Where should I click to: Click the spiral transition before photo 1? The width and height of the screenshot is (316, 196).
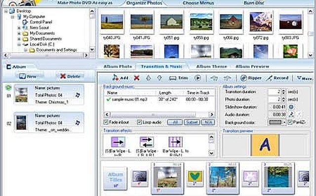(x=139, y=178)
